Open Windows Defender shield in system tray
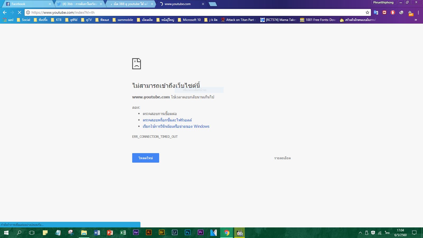 [x=373, y=233]
